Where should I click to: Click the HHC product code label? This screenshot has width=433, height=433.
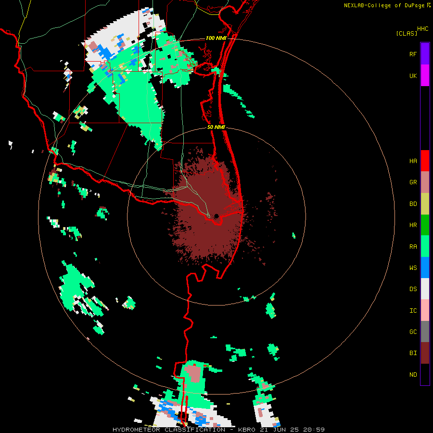[423, 29]
